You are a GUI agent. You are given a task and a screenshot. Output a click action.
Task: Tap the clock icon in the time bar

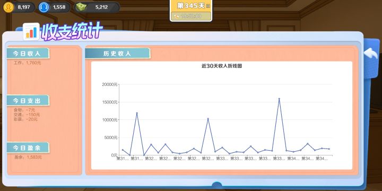pyautogui.click(x=176, y=16)
